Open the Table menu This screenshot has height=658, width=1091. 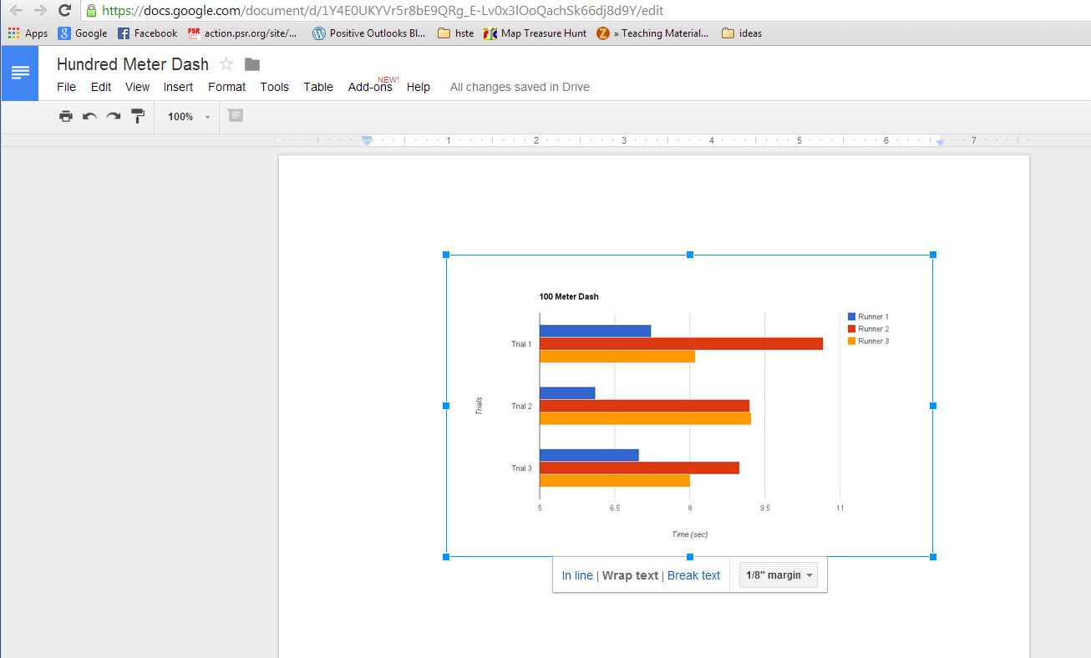[x=318, y=87]
